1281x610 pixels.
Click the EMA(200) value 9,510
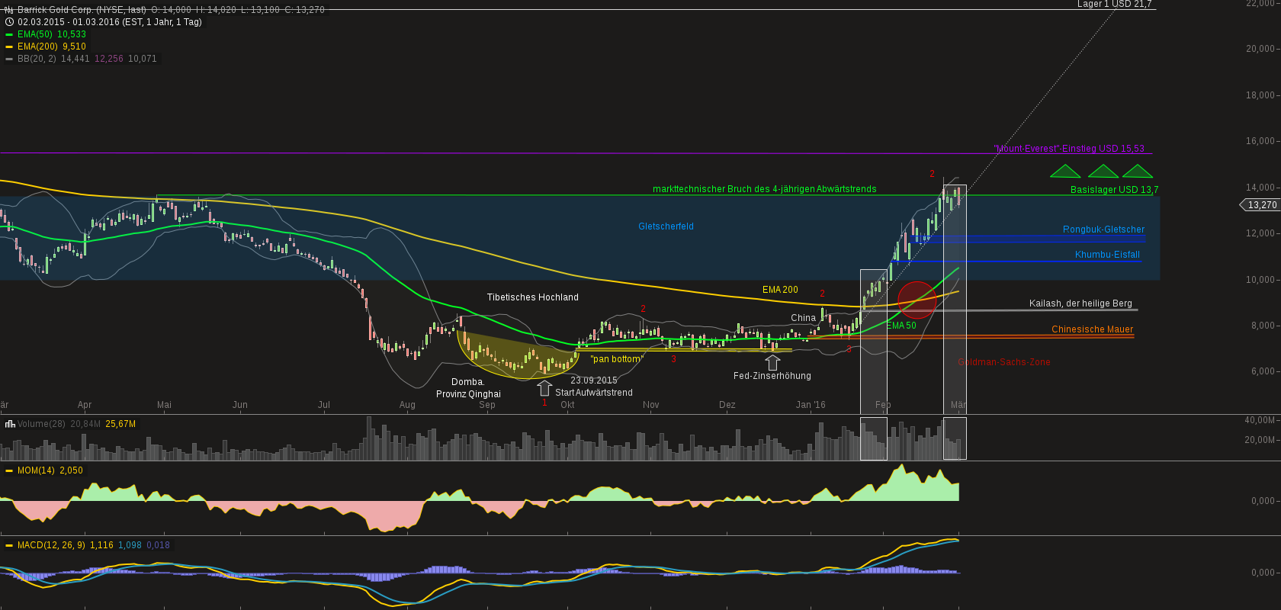pyautogui.click(x=74, y=47)
